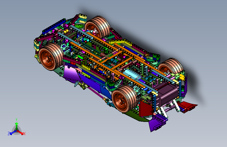This screenshot has height=147, width=227.
Task: Select the dark red flat body panel
Action: pyautogui.click(x=146, y=109)
